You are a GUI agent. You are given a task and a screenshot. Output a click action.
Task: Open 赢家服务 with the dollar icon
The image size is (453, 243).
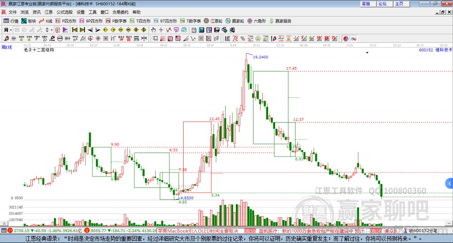280,21
